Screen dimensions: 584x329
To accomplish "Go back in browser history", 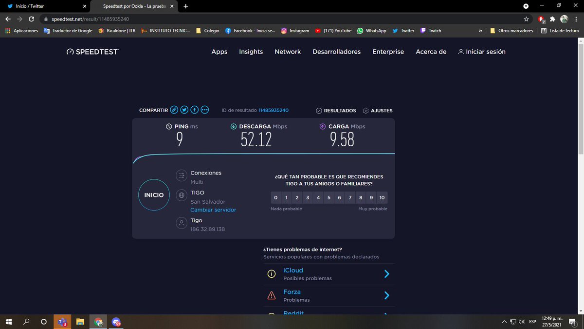I will pyautogui.click(x=8, y=19).
